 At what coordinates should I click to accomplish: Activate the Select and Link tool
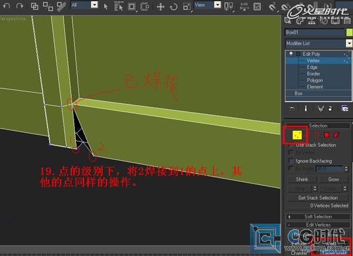click(x=35, y=6)
